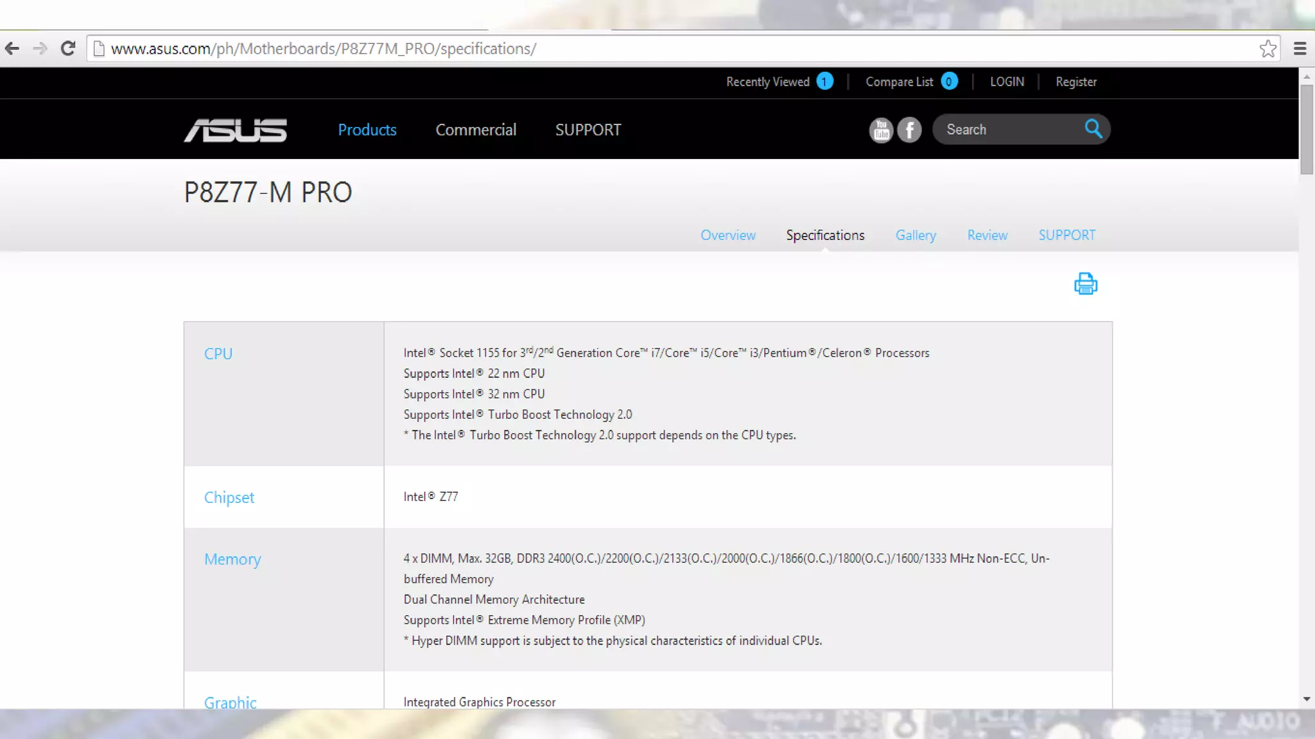1315x739 pixels.
Task: Click the Graphic spec heading
Action: [x=231, y=702]
